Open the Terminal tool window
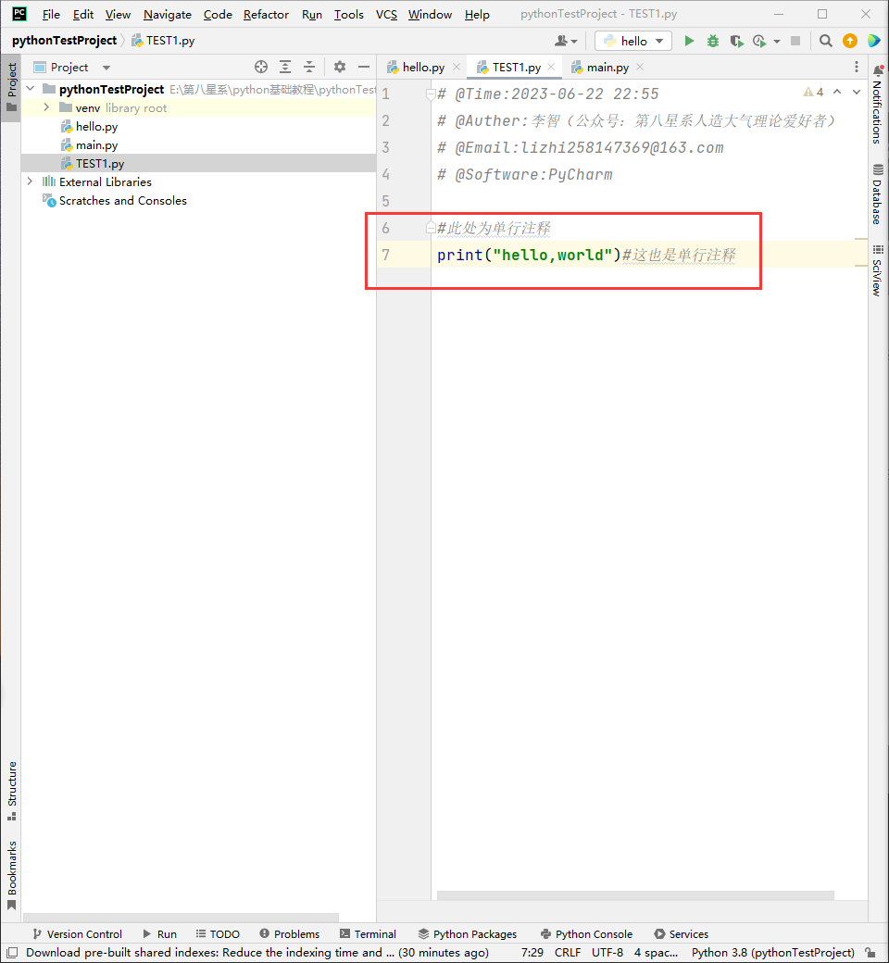Viewport: 889px width, 963px height. click(x=368, y=934)
